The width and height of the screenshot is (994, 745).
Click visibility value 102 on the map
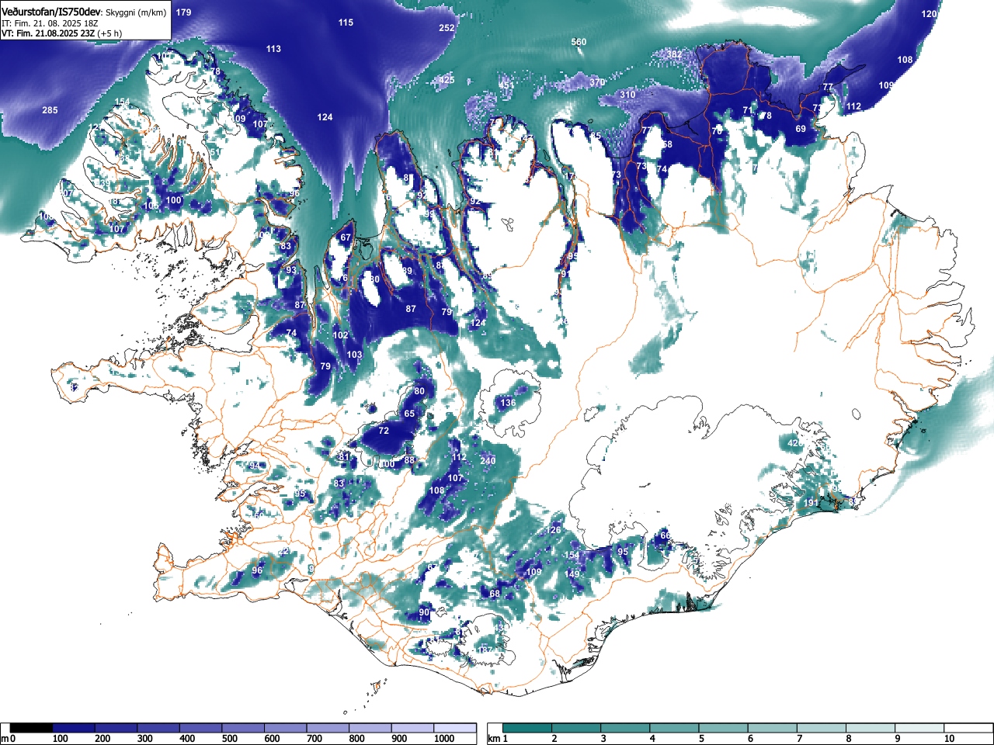point(340,335)
